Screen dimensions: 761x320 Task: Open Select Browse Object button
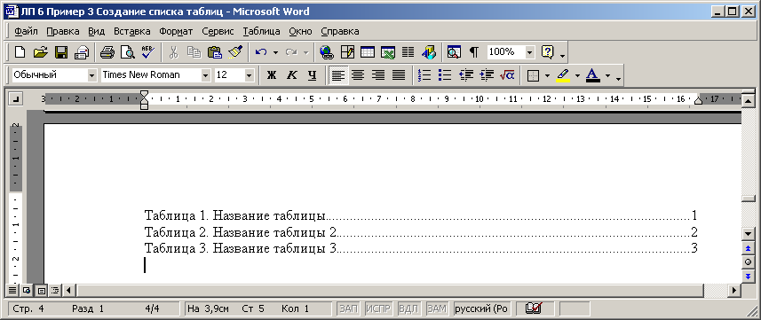coord(748,261)
